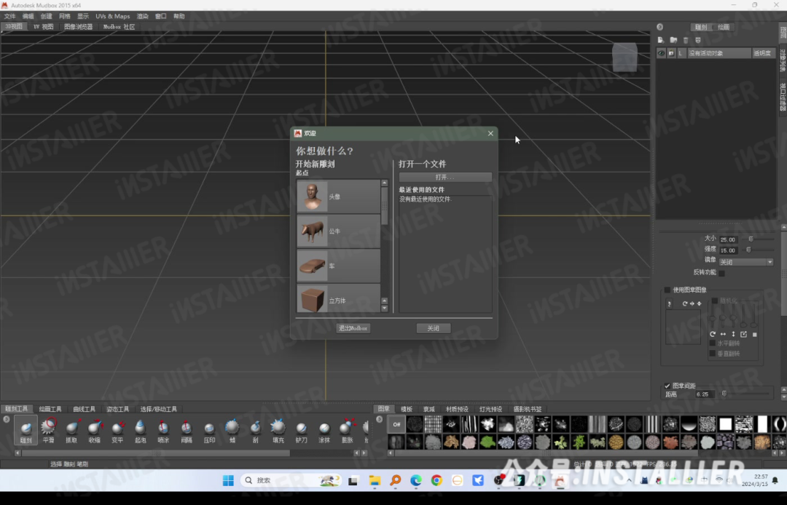The image size is (787, 505).
Task: Select the 膨胀 bulge tool
Action: point(347,430)
